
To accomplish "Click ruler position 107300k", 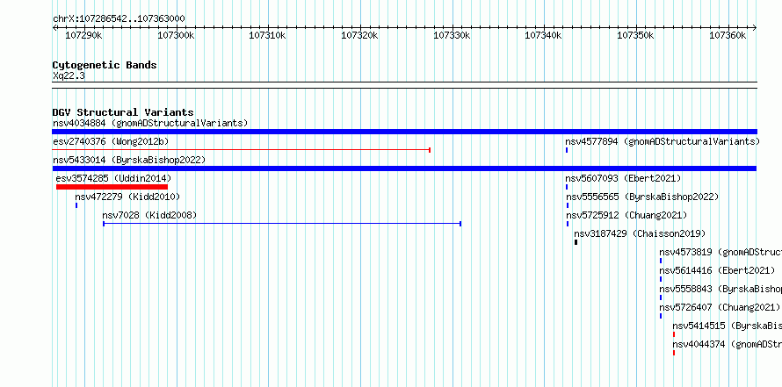I will tap(176, 35).
